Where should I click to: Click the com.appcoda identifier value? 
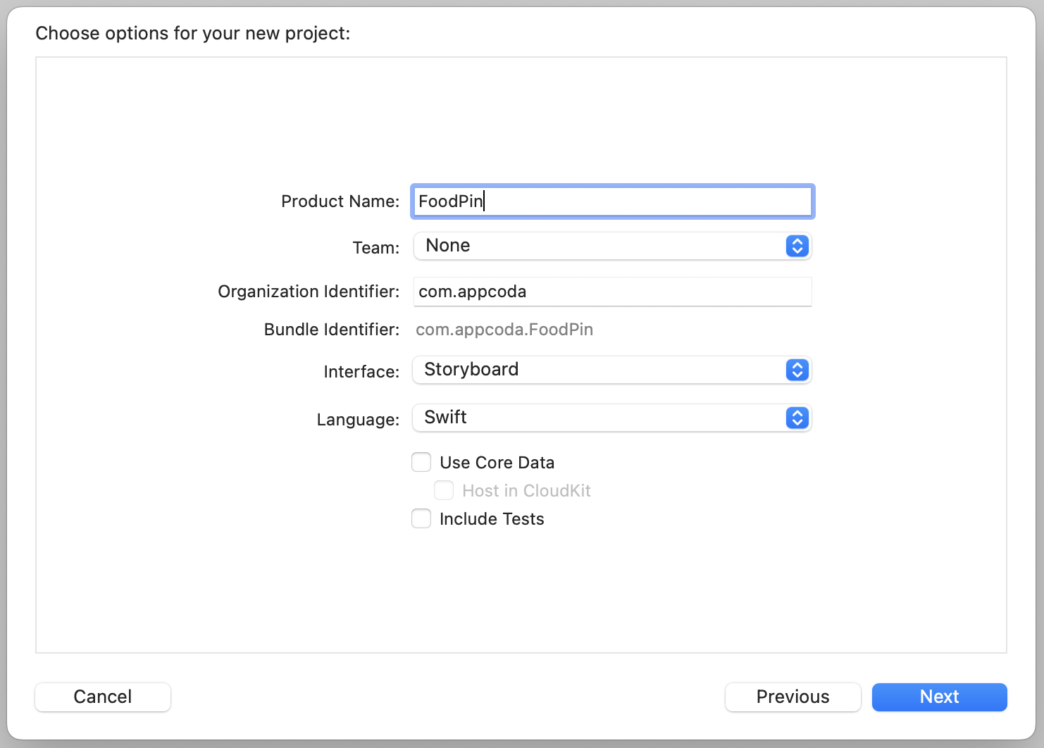472,292
